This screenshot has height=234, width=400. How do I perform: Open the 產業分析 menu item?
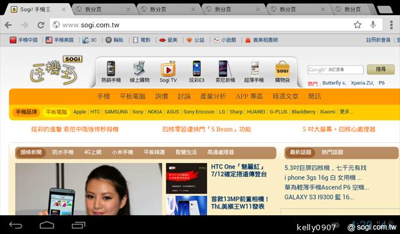(x=213, y=96)
